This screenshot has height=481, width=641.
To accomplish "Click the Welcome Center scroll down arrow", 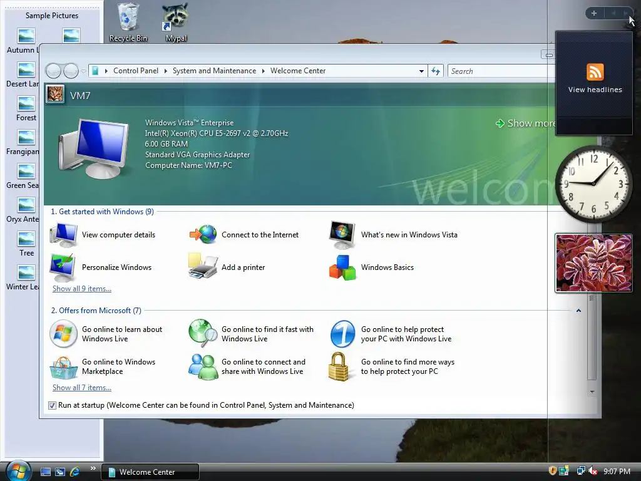I will click(592, 392).
